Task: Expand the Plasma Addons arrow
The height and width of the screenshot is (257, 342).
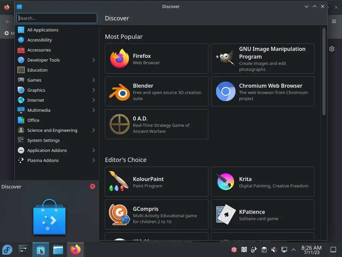Action: (x=94, y=160)
